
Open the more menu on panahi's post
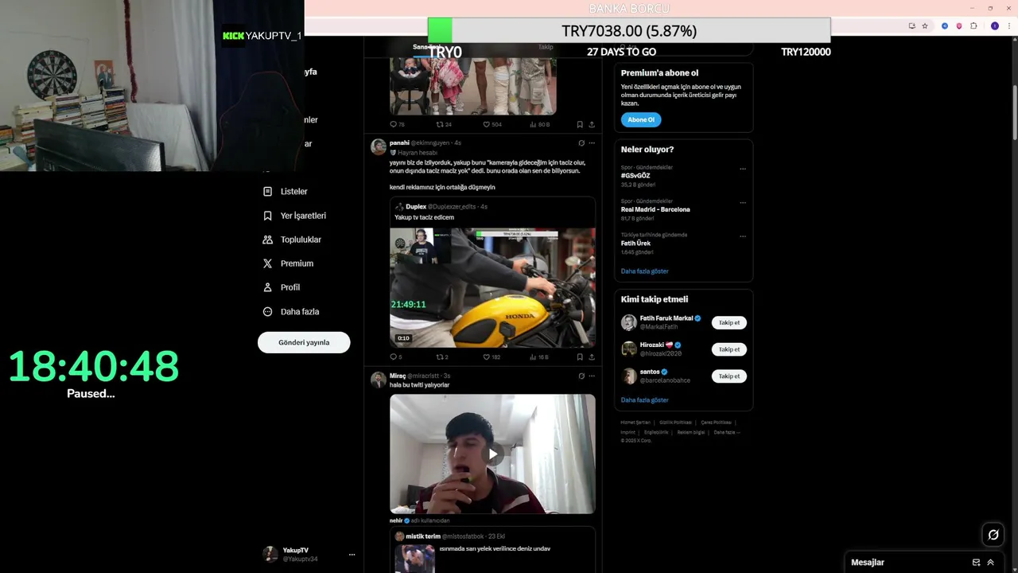592,143
